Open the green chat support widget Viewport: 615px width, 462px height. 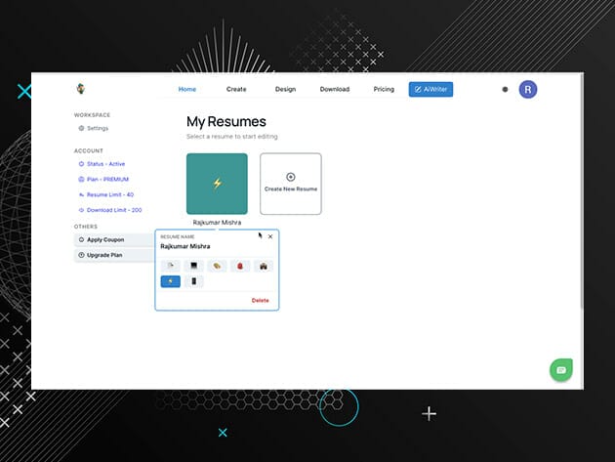[559, 369]
